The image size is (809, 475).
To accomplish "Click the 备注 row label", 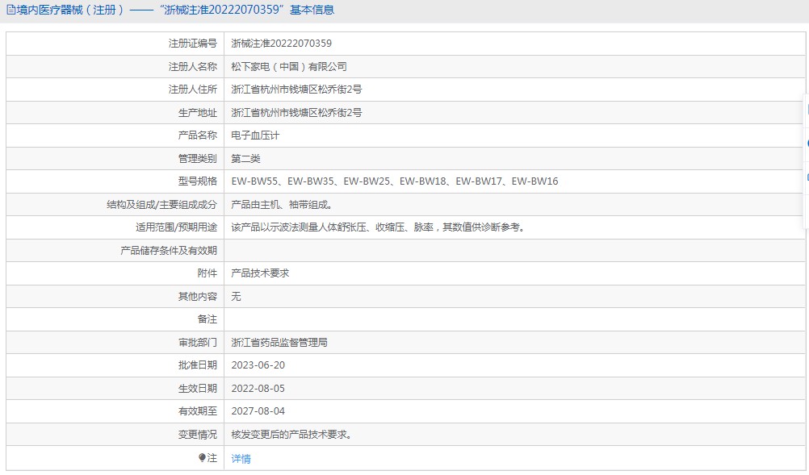I will (207, 319).
